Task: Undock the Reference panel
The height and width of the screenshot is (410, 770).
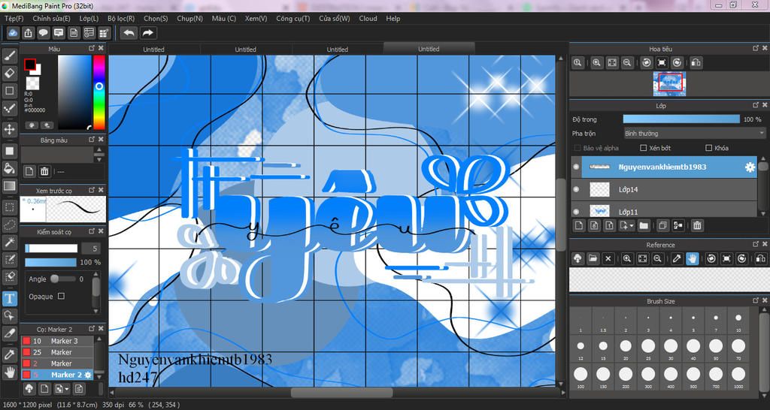Action: (x=756, y=244)
